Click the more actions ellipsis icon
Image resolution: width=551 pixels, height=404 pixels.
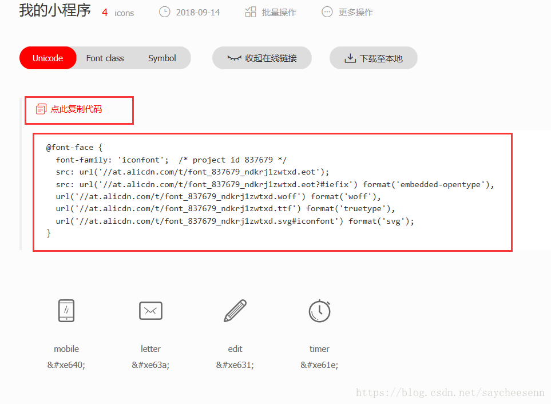click(327, 12)
